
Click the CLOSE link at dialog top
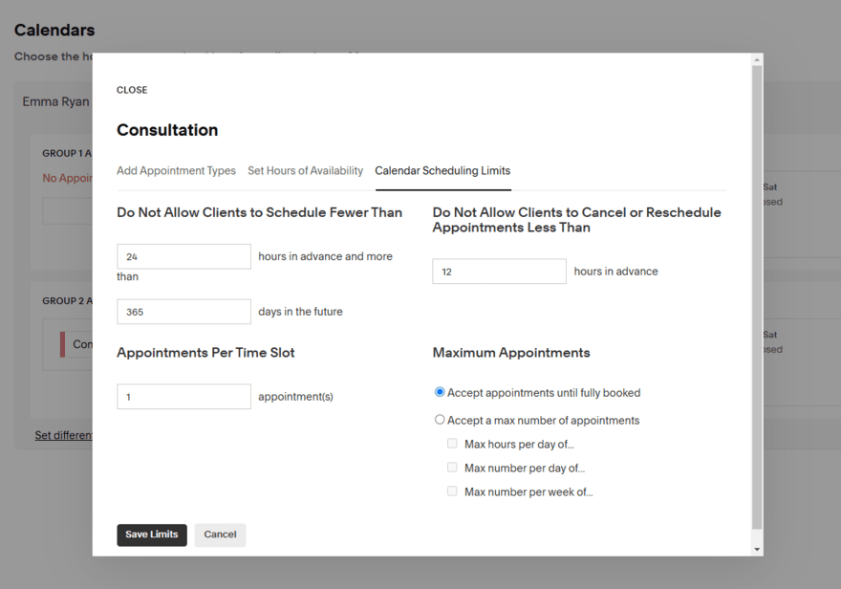click(x=132, y=89)
